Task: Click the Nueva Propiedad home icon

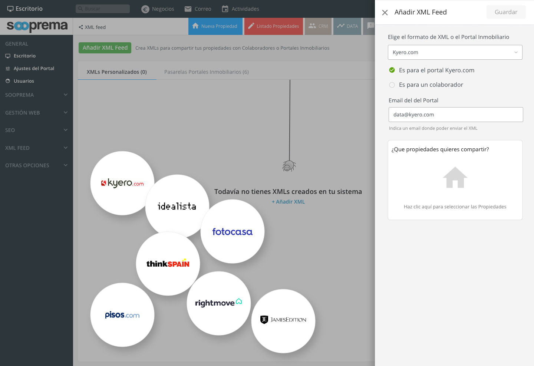Action: [195, 26]
